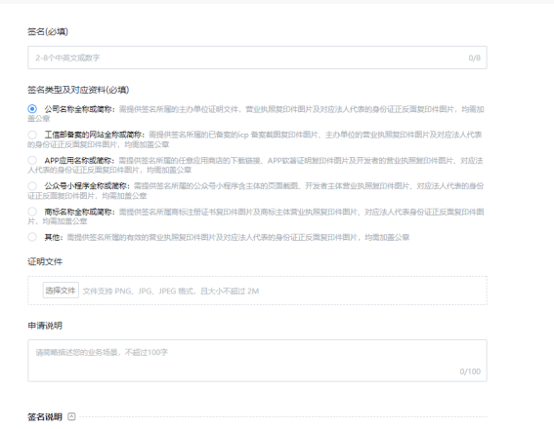Select 工信部备案的网站全称或简称 radio option
Viewport: 554px width, 429px height.
[32, 135]
